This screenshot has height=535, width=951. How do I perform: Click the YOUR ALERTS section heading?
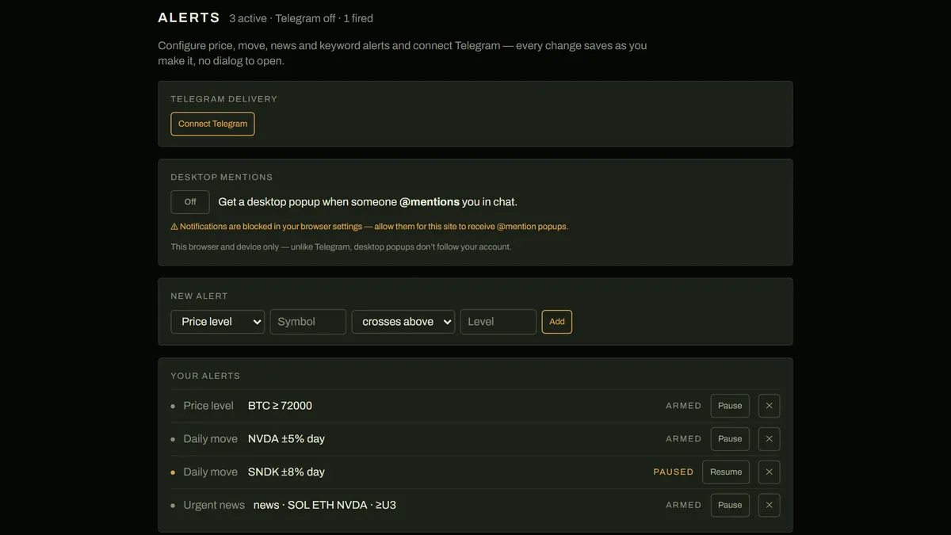(205, 376)
